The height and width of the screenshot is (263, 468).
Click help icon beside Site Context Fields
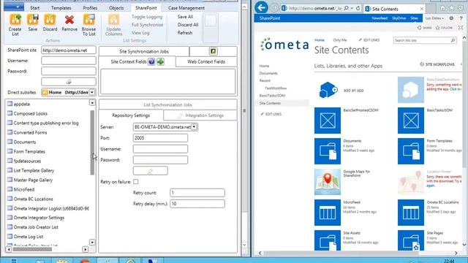click(x=151, y=61)
